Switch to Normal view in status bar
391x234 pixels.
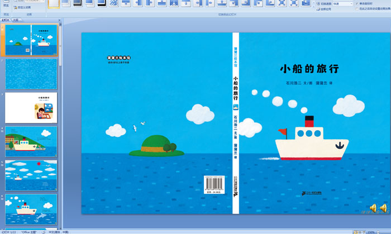[356, 232]
